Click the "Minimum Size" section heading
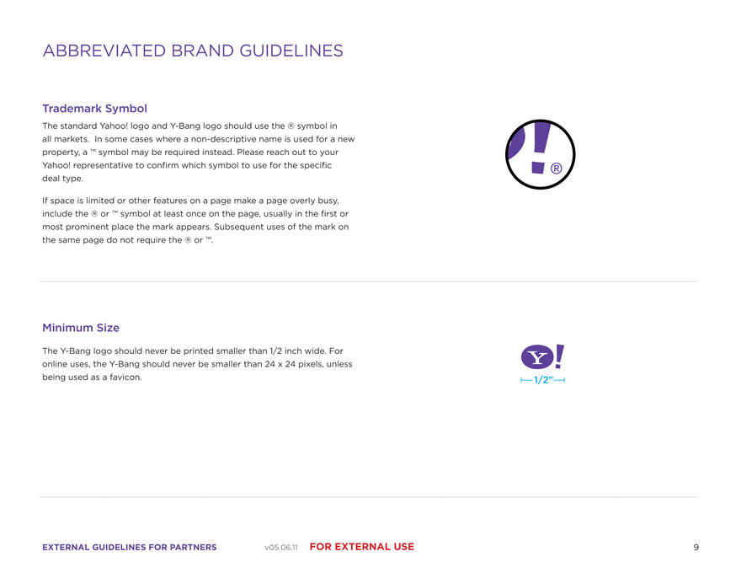The height and width of the screenshot is (573, 741). pos(81,328)
